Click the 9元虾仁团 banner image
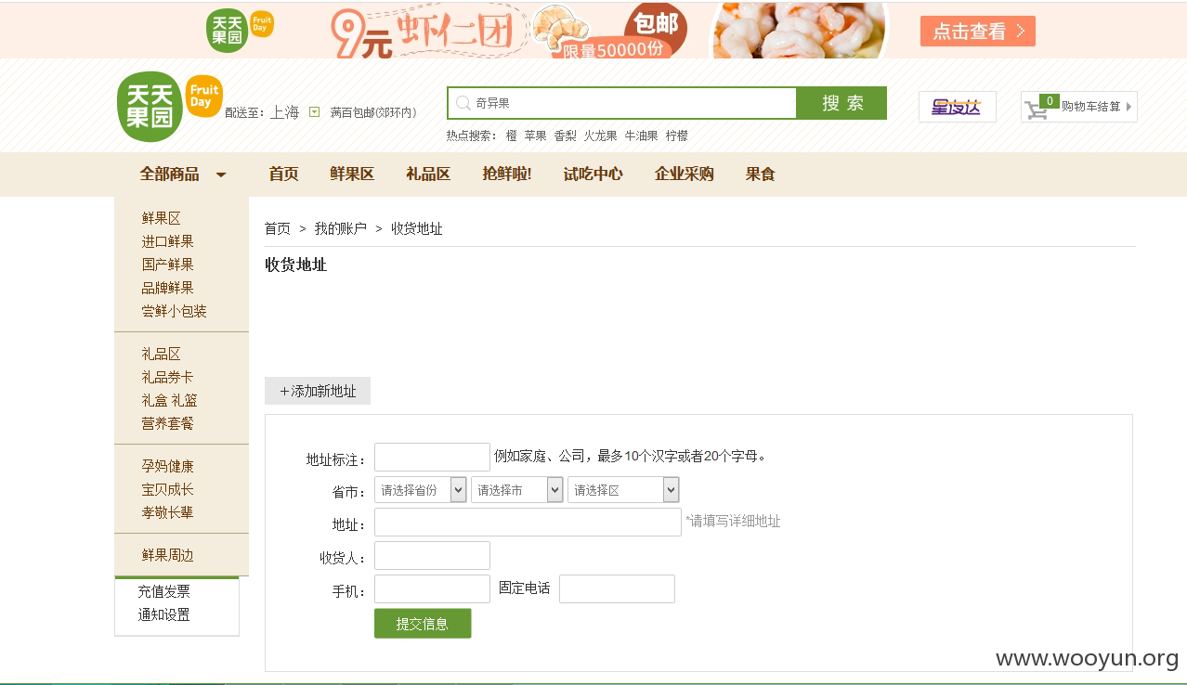 tap(509, 31)
